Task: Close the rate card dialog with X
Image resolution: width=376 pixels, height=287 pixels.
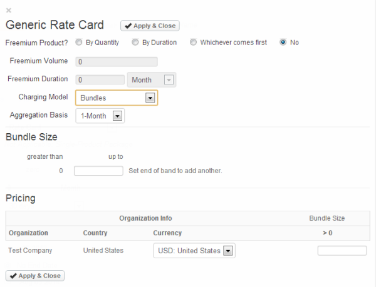Action: (x=9, y=10)
